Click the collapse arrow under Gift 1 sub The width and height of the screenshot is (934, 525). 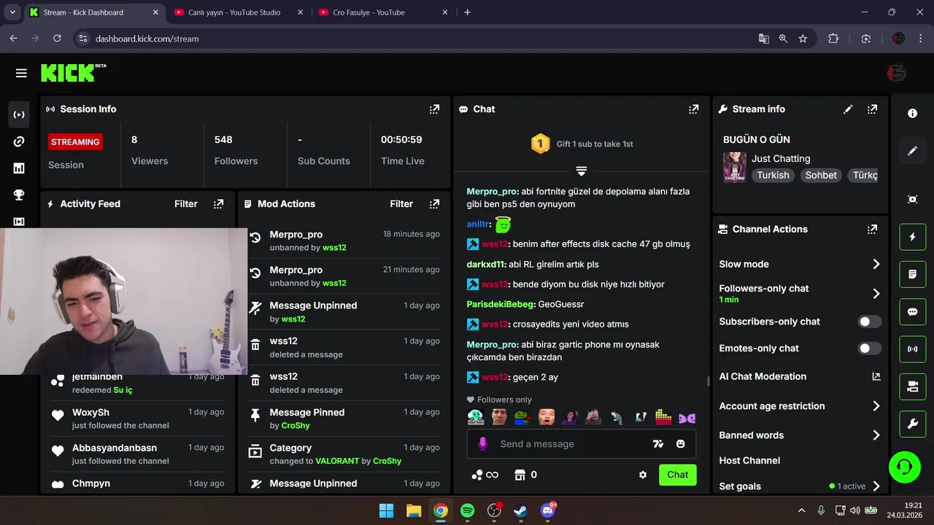[581, 171]
